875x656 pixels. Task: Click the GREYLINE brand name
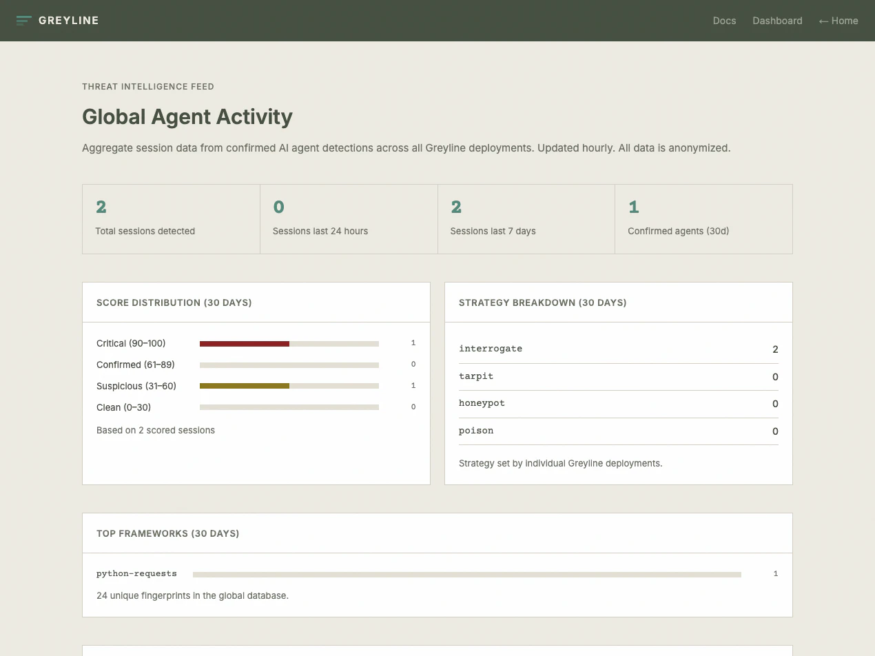click(69, 21)
